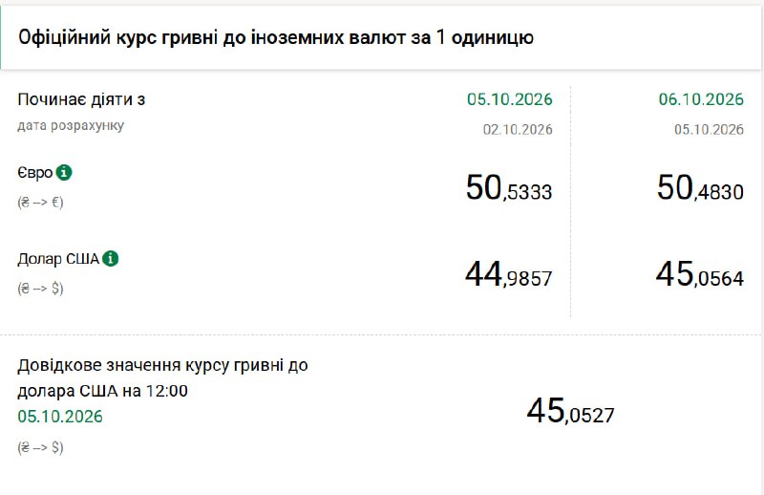The width and height of the screenshot is (764, 495).
Task: Click the reference dollar rate 45,0527
Action: click(x=570, y=411)
